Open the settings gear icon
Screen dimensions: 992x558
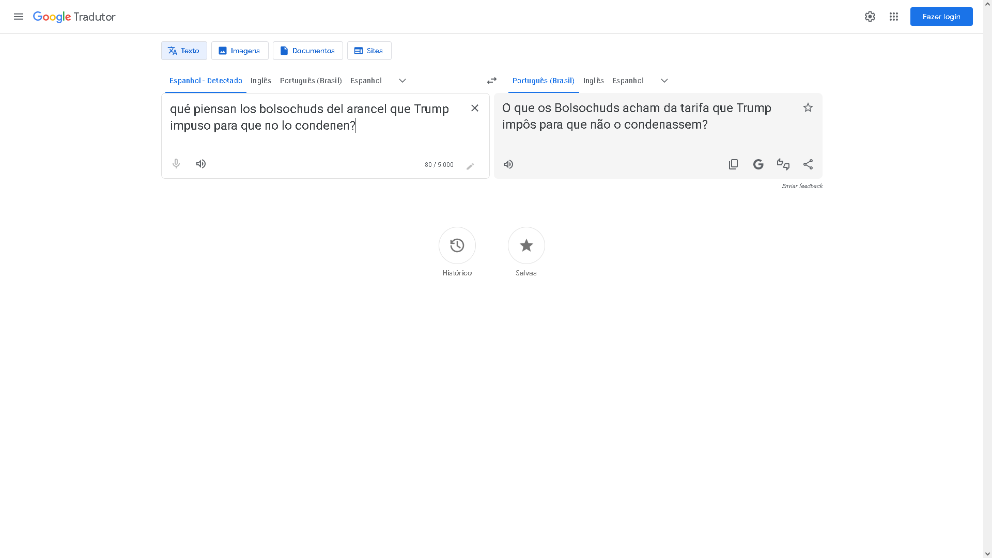[x=870, y=17]
